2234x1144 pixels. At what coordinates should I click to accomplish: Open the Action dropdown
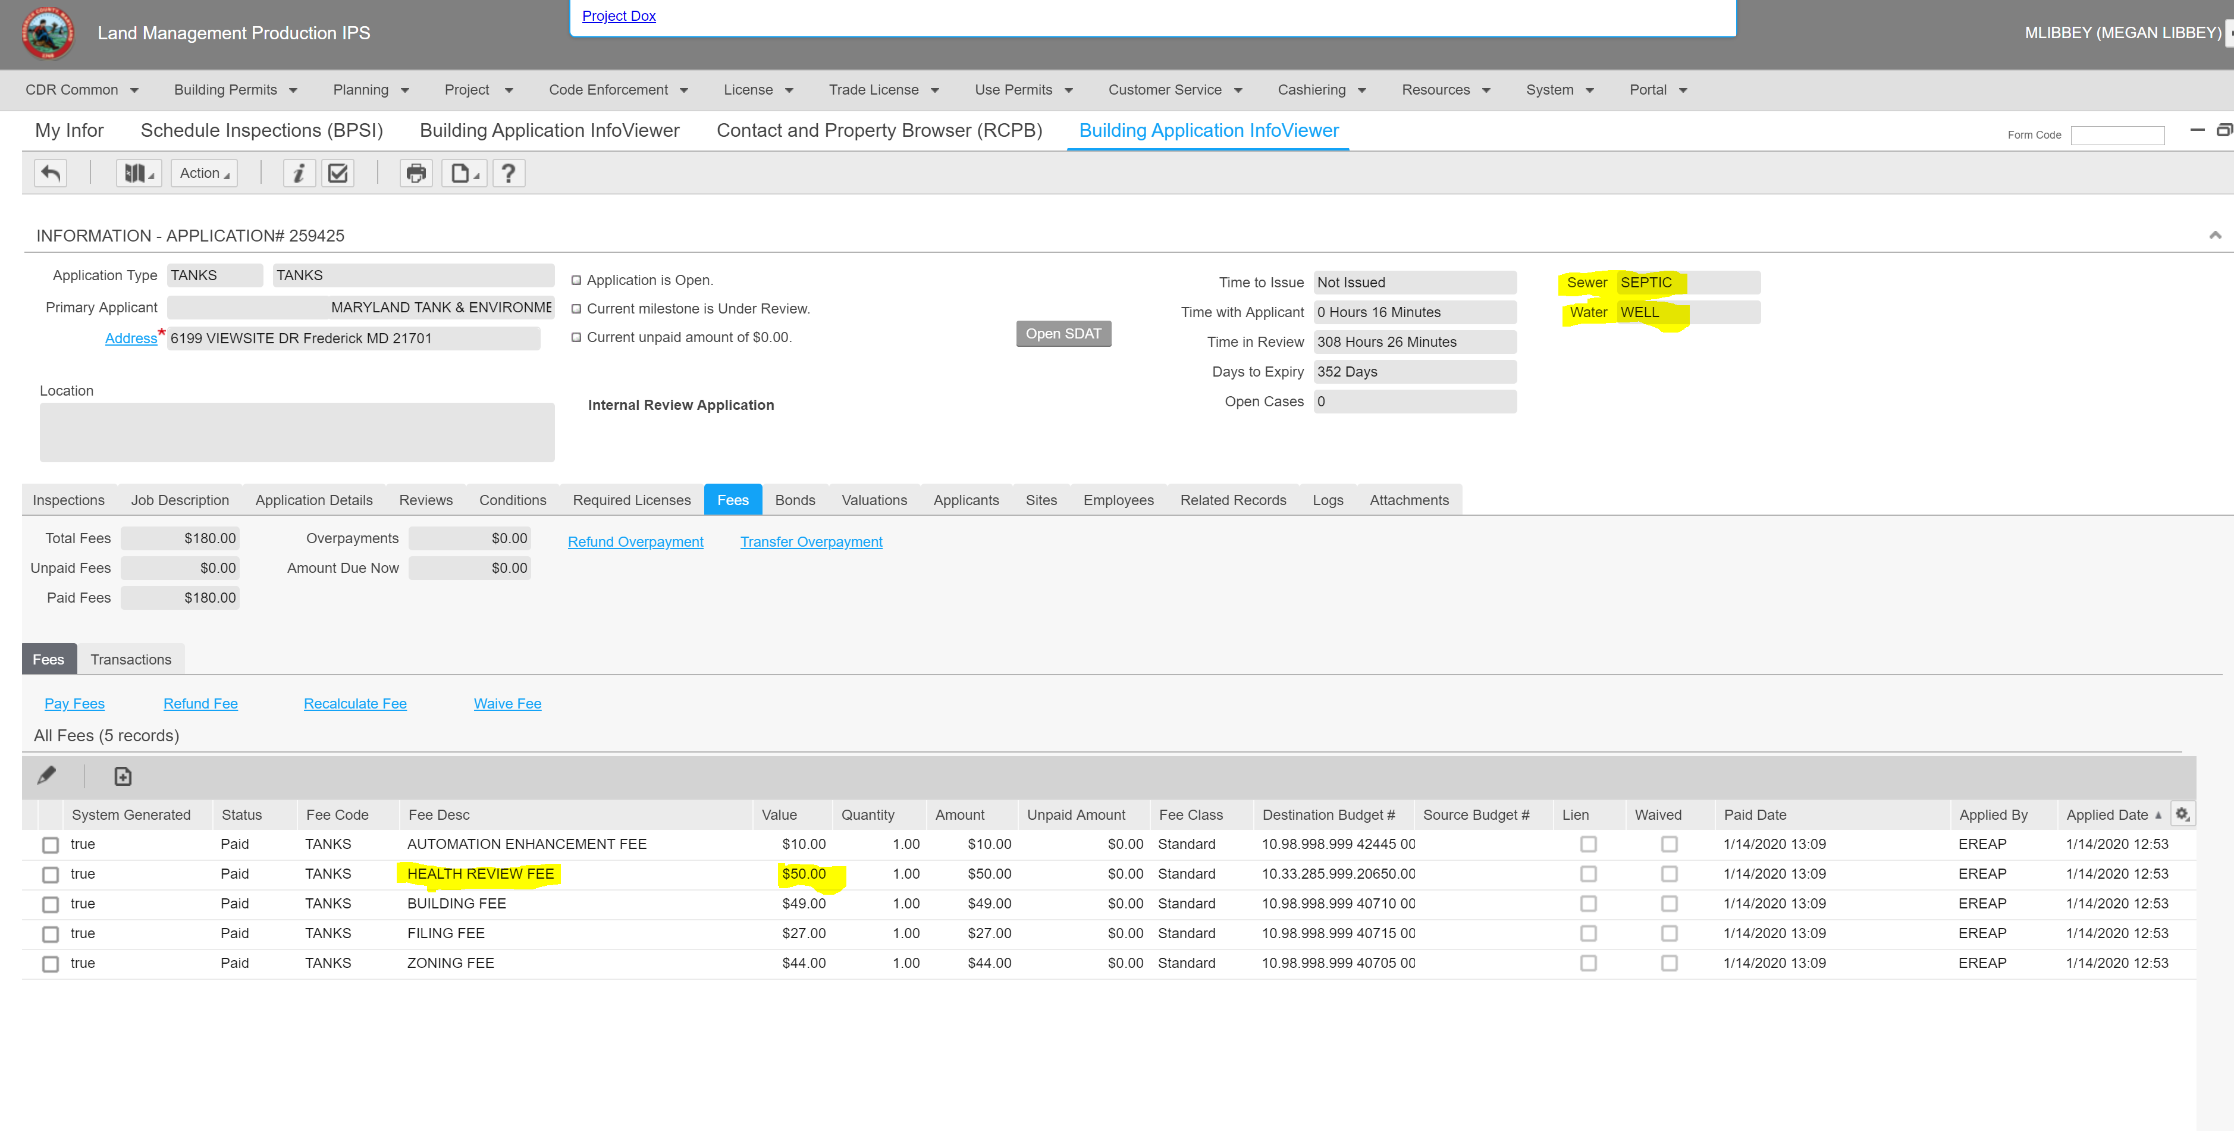pos(205,174)
